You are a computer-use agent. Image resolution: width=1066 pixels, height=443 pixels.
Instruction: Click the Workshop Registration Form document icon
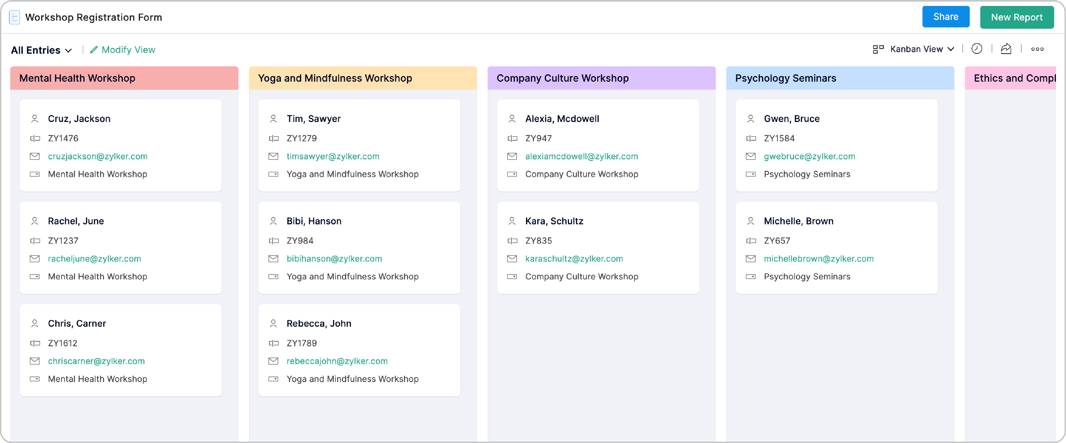coord(15,17)
